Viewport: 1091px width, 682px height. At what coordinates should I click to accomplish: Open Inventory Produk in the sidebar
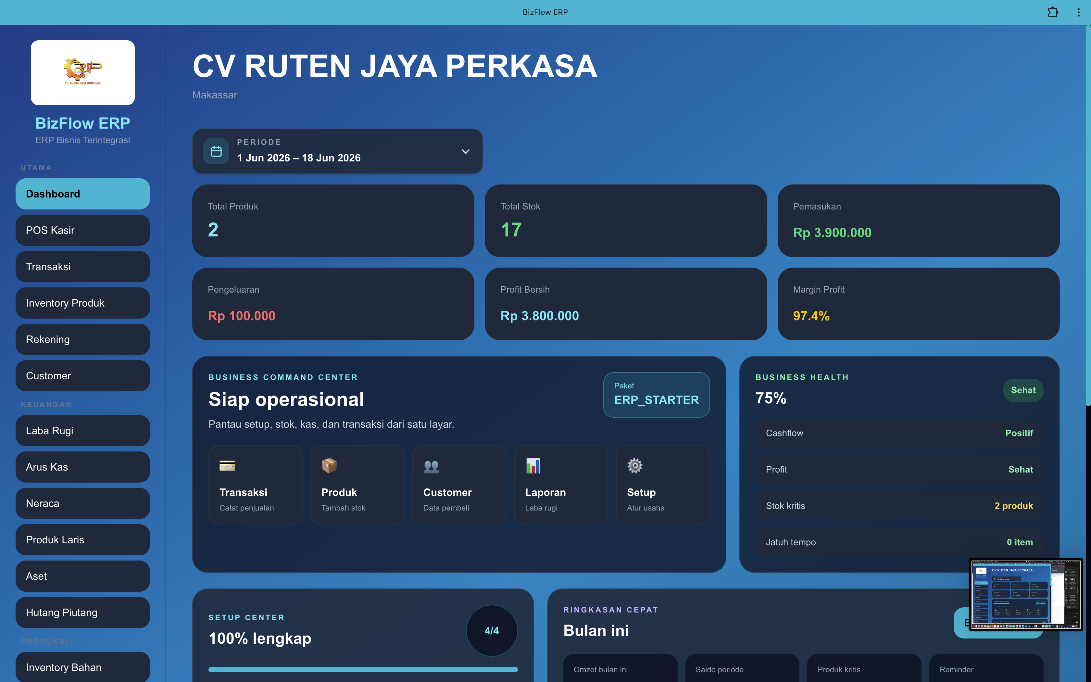click(x=82, y=303)
